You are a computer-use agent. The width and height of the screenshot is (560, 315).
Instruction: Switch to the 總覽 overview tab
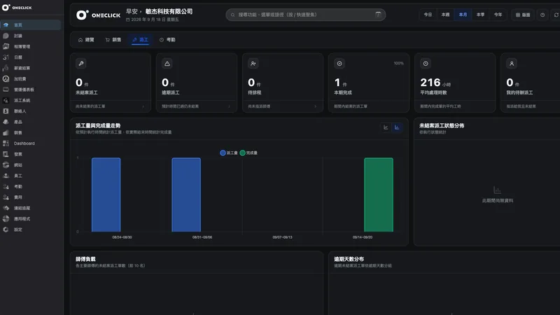click(x=86, y=40)
